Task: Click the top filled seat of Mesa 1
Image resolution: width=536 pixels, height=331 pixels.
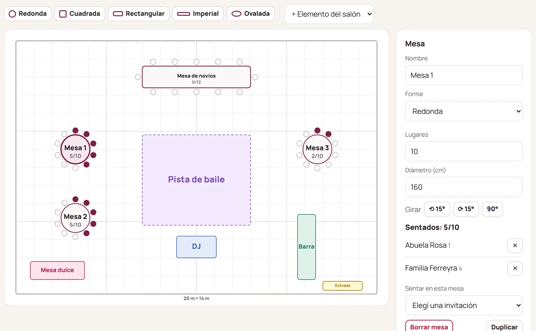Action: point(76,130)
